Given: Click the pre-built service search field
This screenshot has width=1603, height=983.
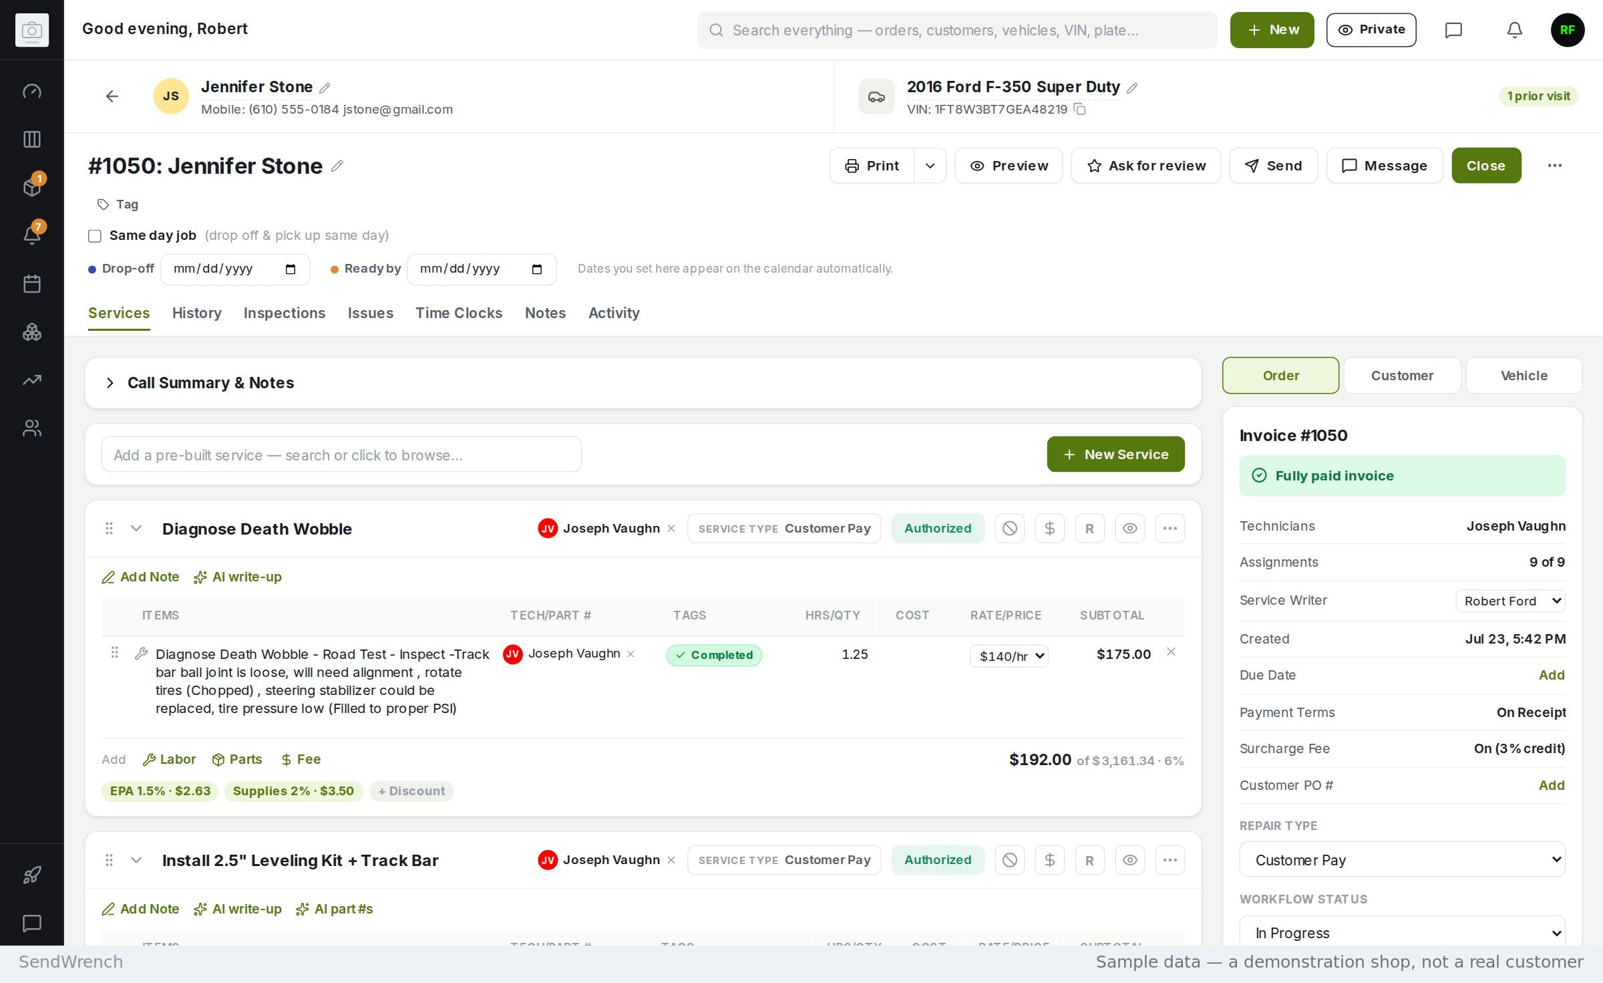Looking at the screenshot, I should point(341,454).
